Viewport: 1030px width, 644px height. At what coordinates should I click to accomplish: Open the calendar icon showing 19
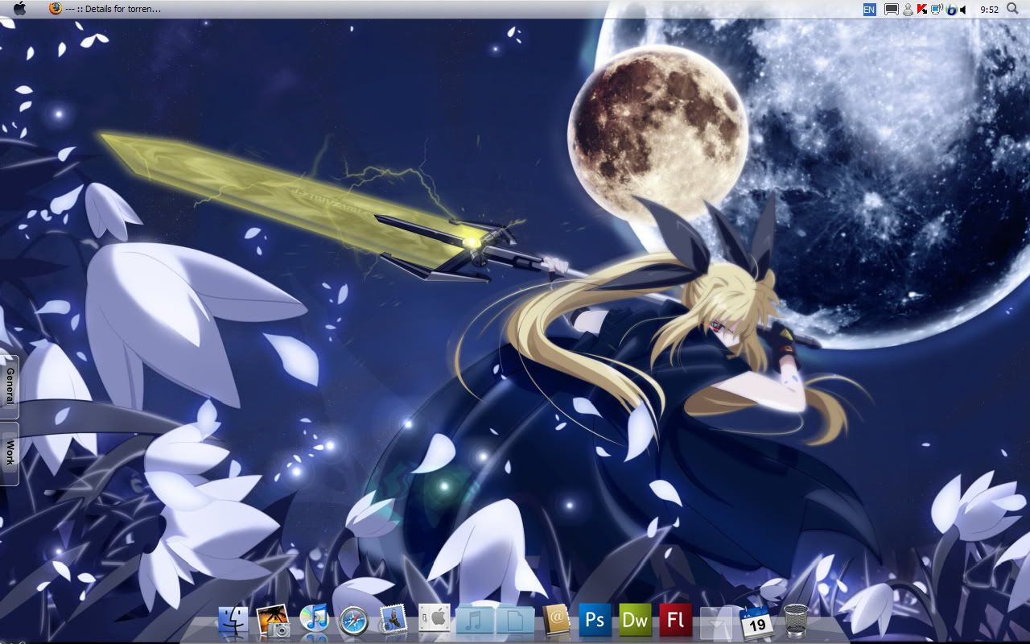[756, 621]
